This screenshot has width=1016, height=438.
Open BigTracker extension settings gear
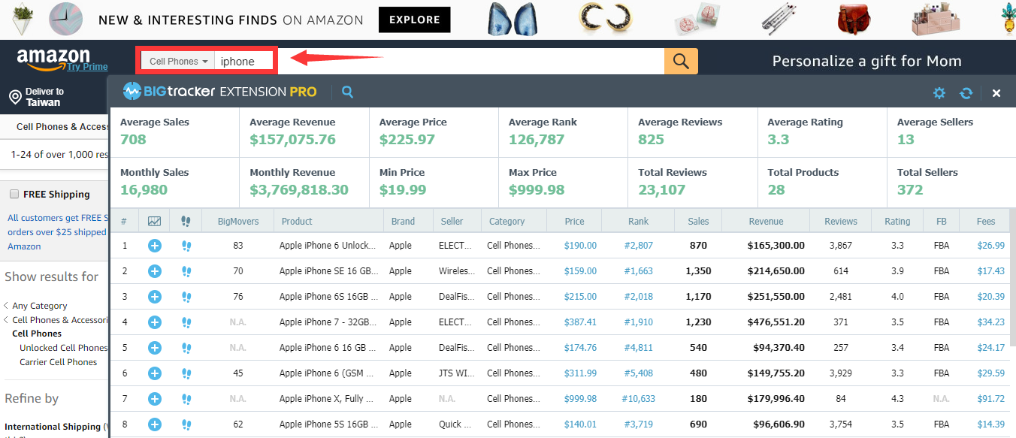939,93
